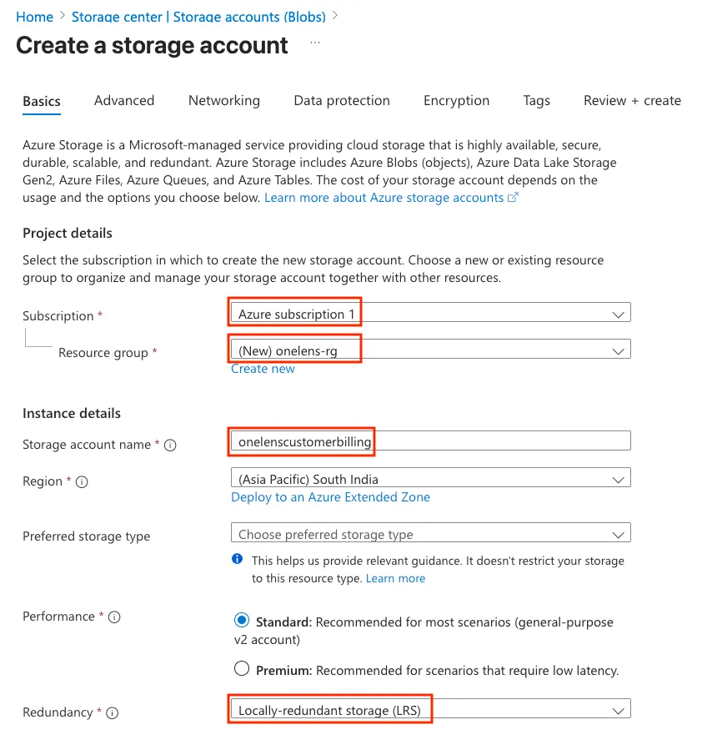
Task: Open the Redundancy dropdown
Action: [429, 709]
